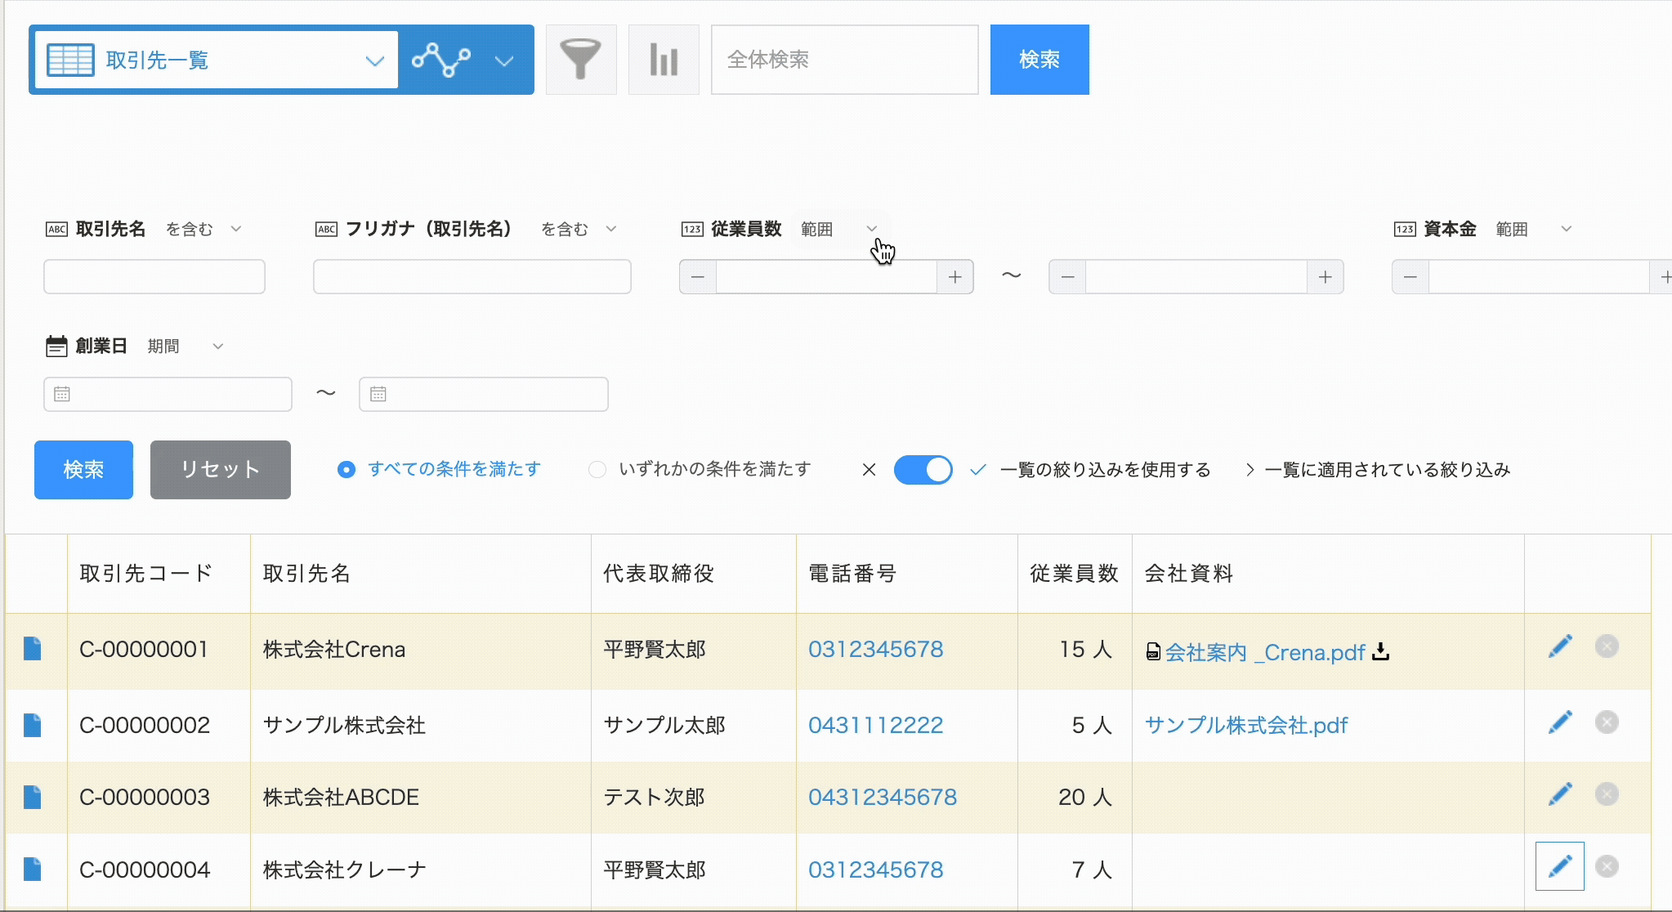Viewport: 1672px width, 912px height.
Task: Toggle 一覧の絞り込みを使用する switch
Action: tap(923, 470)
